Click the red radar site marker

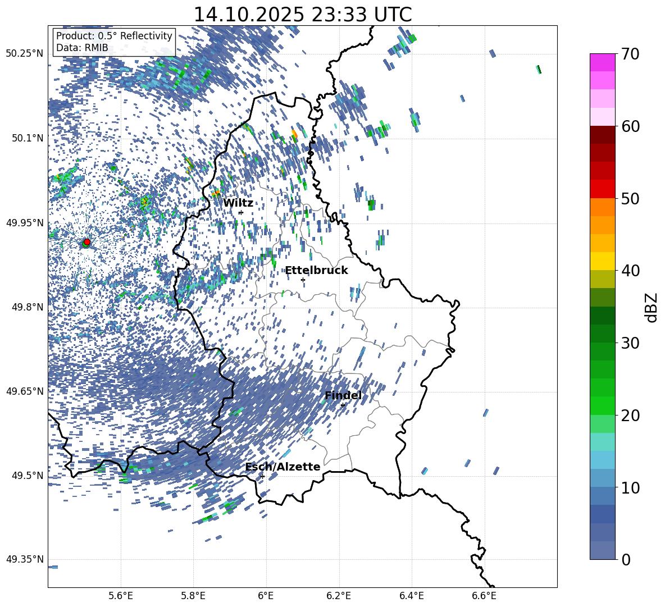click(86, 242)
